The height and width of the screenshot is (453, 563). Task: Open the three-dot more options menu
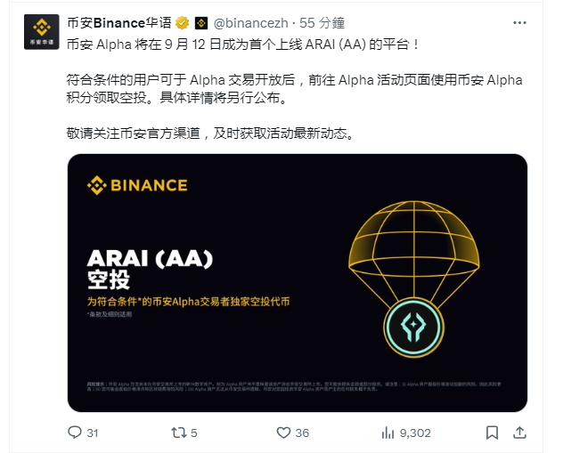tap(519, 23)
